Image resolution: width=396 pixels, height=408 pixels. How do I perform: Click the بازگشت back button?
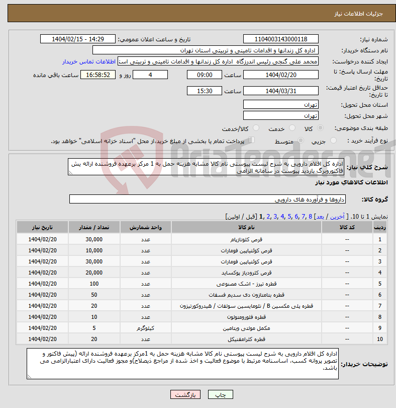[185, 394]
